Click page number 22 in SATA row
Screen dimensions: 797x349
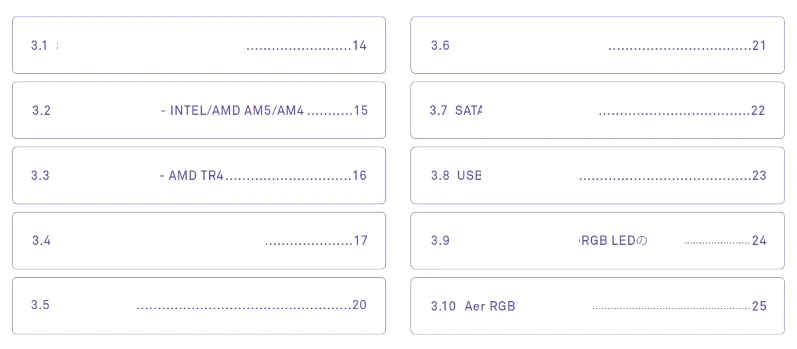(x=758, y=111)
